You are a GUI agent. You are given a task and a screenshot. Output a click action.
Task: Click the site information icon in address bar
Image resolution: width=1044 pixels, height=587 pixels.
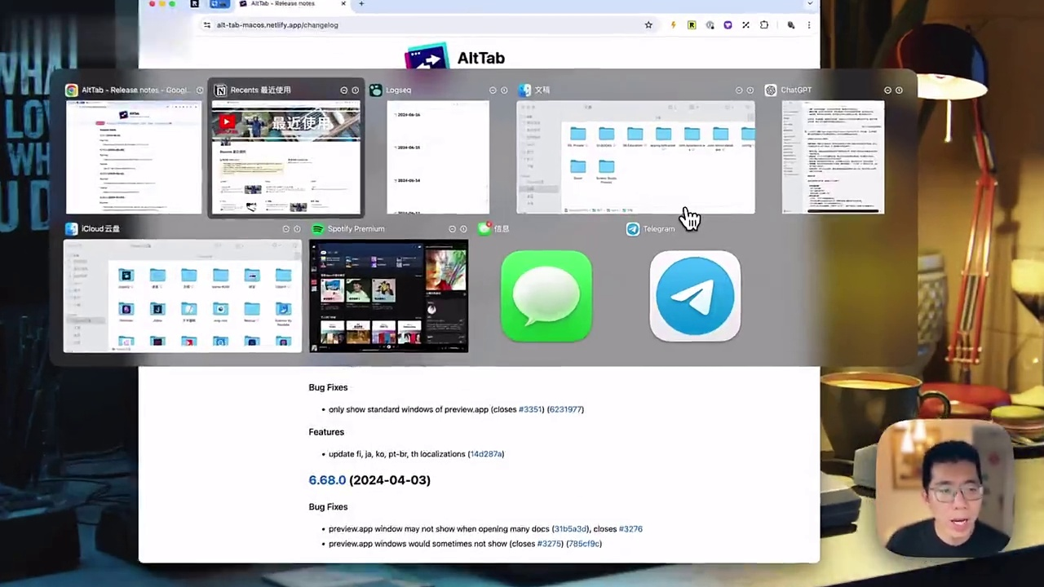[207, 25]
